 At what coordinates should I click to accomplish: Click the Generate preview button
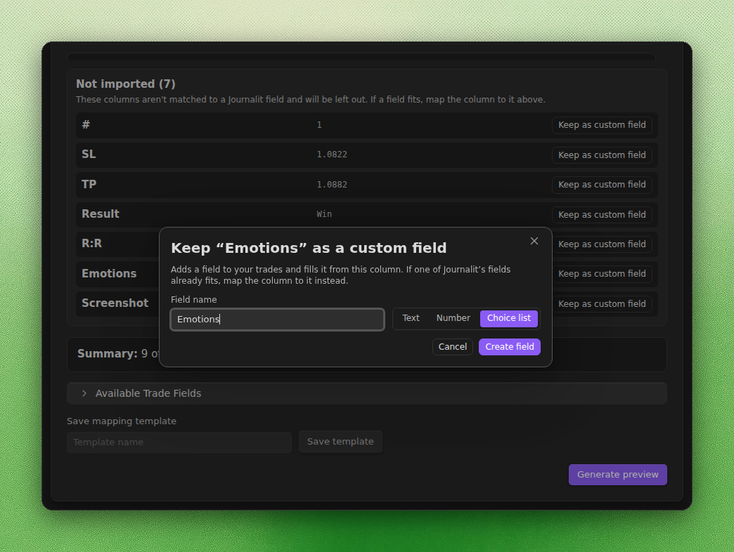617,475
